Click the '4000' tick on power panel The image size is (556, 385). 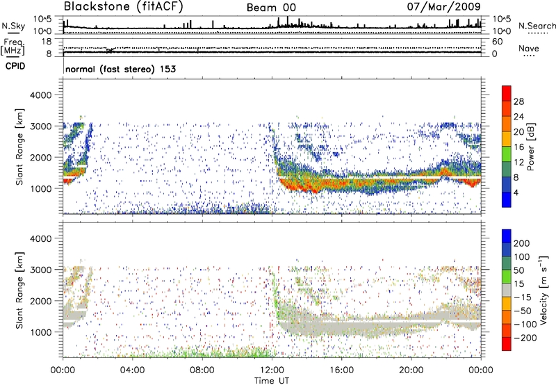(41, 95)
